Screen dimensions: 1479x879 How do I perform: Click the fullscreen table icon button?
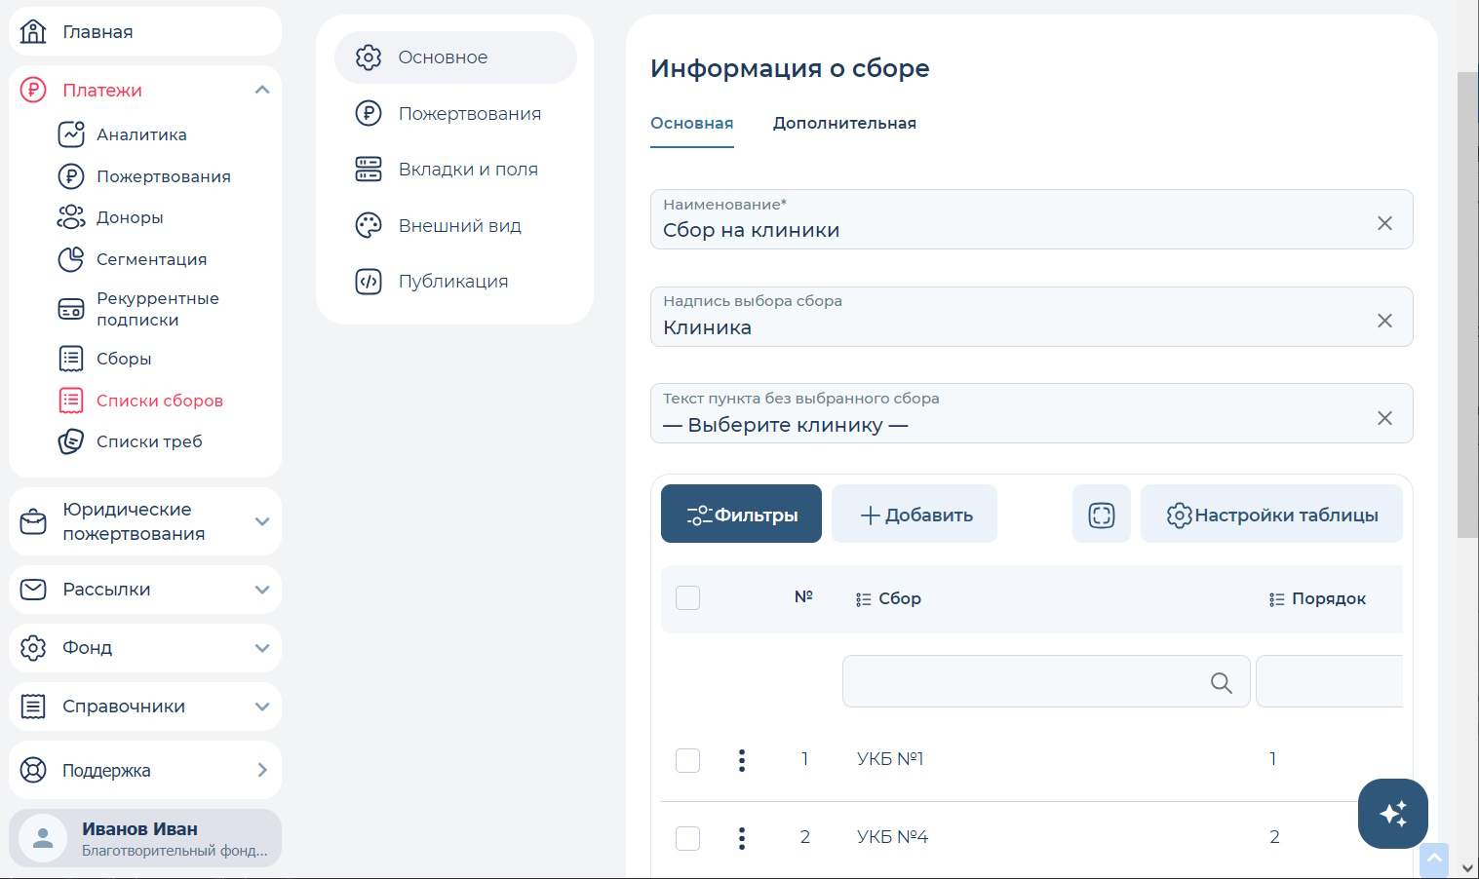click(x=1102, y=514)
